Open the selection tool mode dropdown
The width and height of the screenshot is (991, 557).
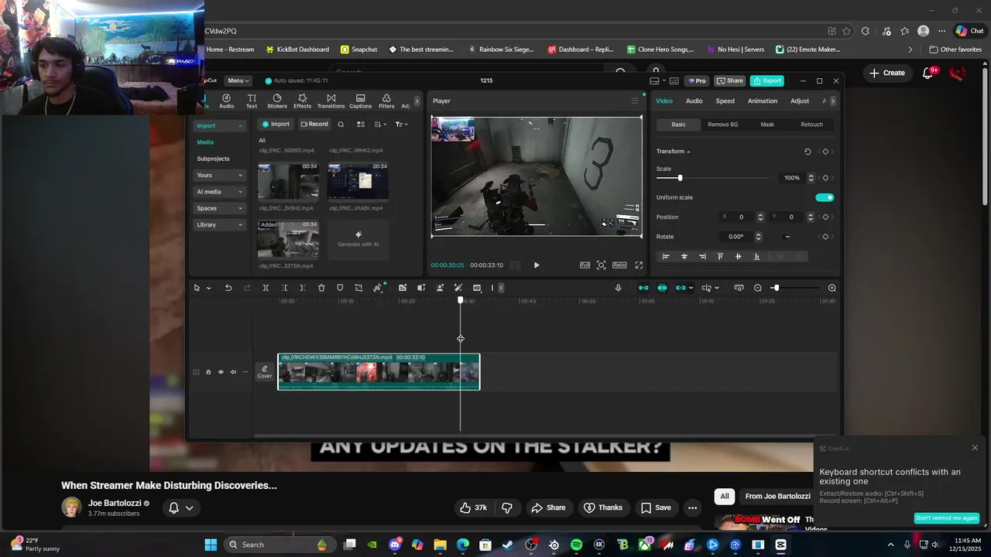click(x=208, y=288)
